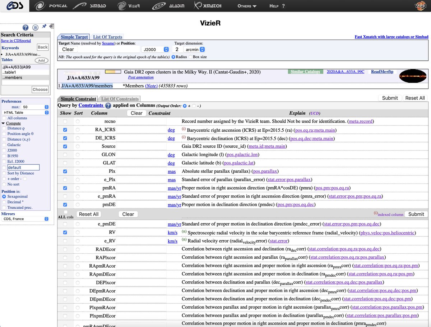This screenshot has height=327, width=431.
Task: Switch to List Of Constraints tab
Action: point(120,99)
